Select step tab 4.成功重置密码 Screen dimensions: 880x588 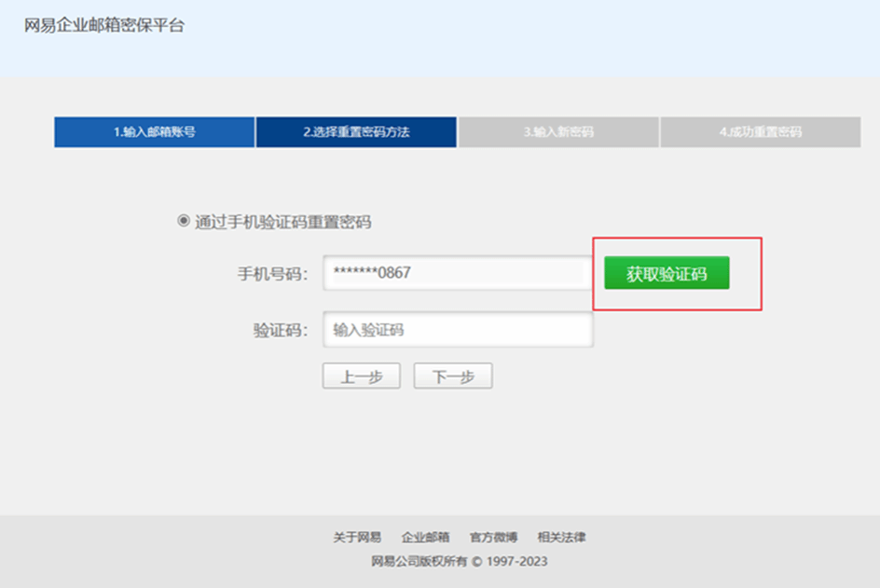(x=761, y=131)
